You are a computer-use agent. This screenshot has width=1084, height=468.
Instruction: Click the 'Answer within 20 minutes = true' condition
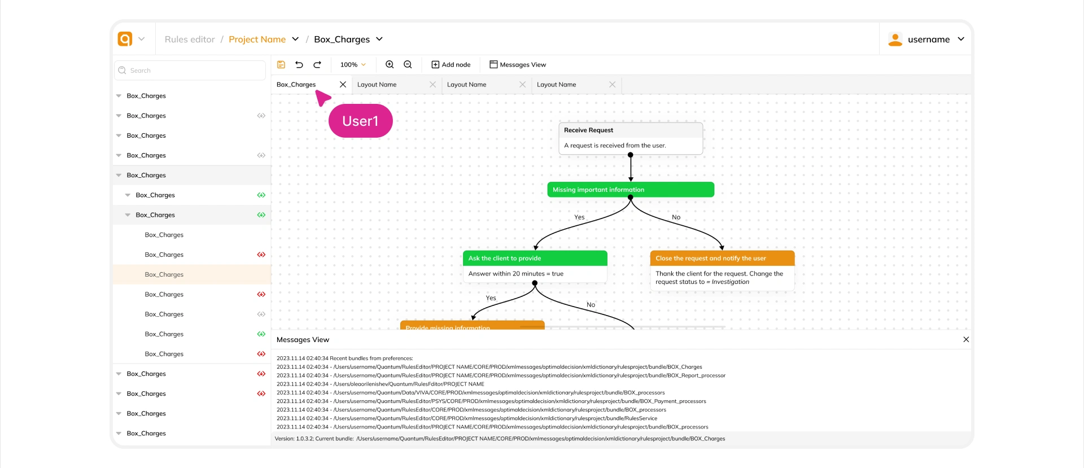[515, 274]
